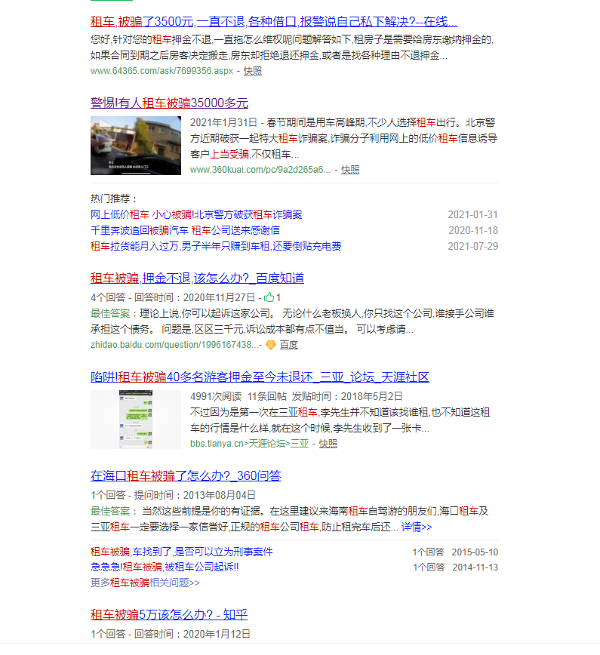Viewport: 600px width, 655px height.
Task: Click the orange Baidu badge icon
Action: coord(271,345)
